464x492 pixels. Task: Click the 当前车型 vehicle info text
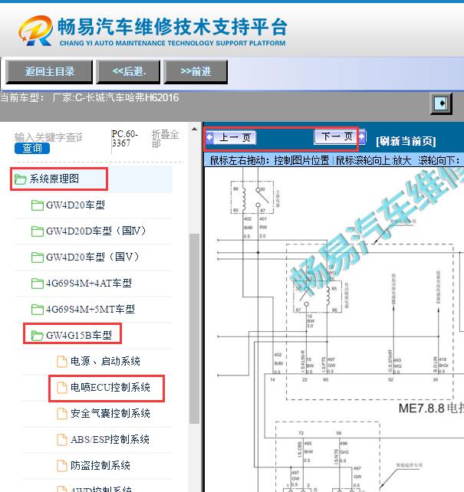(x=90, y=97)
